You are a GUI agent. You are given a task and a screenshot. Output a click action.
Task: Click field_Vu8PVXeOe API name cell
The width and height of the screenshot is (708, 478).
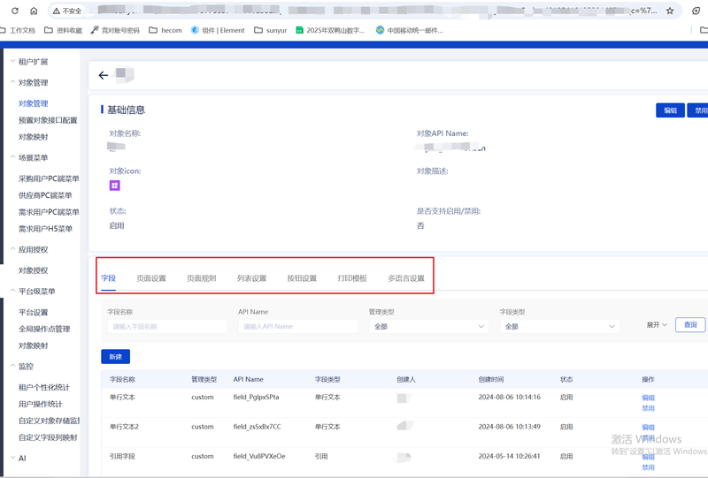click(259, 457)
